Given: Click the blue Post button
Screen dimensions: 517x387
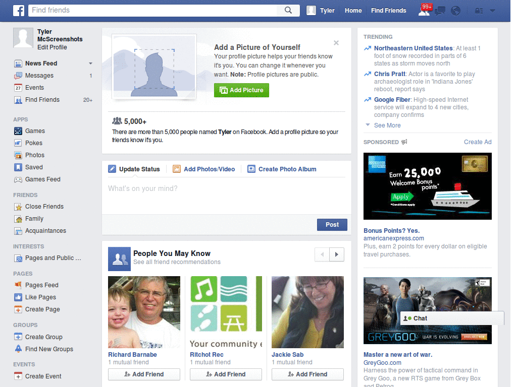Looking at the screenshot, I should pos(332,225).
